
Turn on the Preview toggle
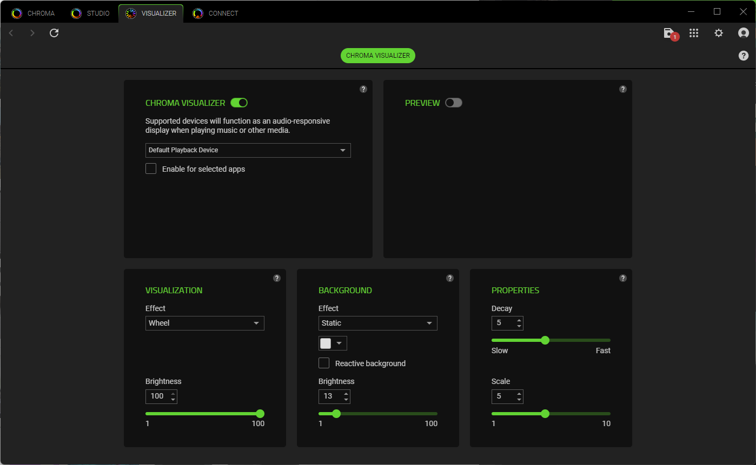(454, 103)
